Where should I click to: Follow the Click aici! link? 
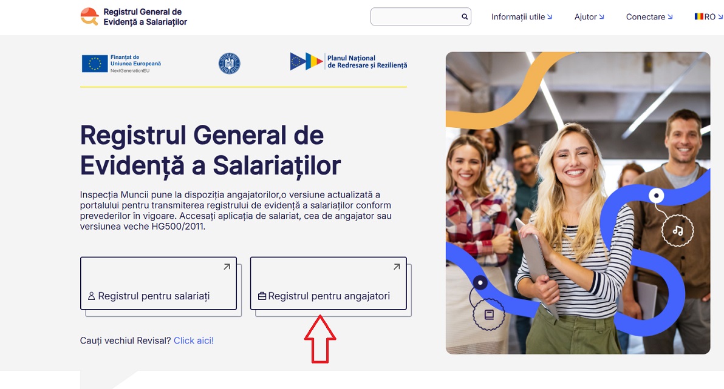tap(194, 341)
